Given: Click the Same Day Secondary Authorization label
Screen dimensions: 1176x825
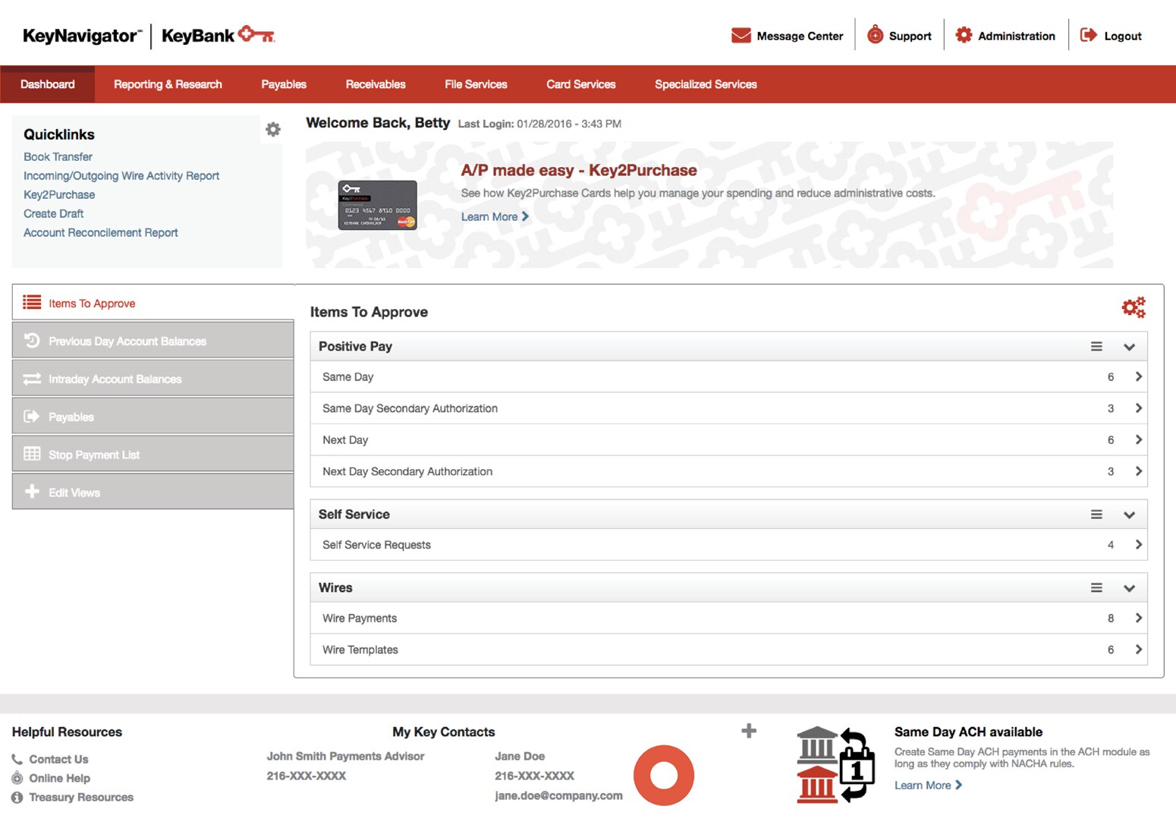Looking at the screenshot, I should pyautogui.click(x=410, y=408).
